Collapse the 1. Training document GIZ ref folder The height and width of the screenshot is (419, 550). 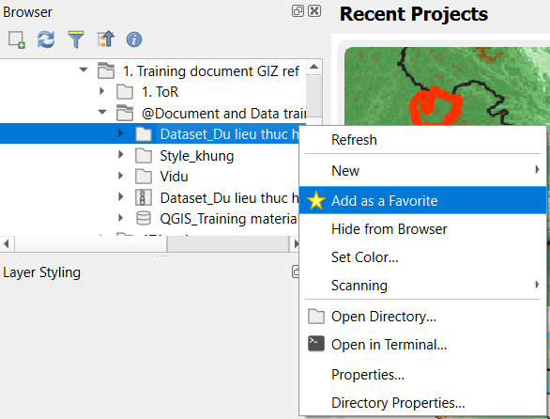84,70
